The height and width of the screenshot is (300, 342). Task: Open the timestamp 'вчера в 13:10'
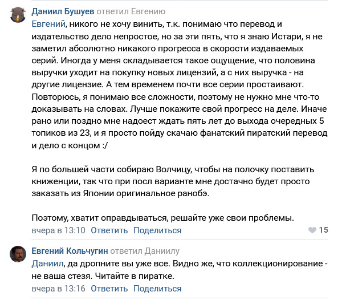pos(58,230)
